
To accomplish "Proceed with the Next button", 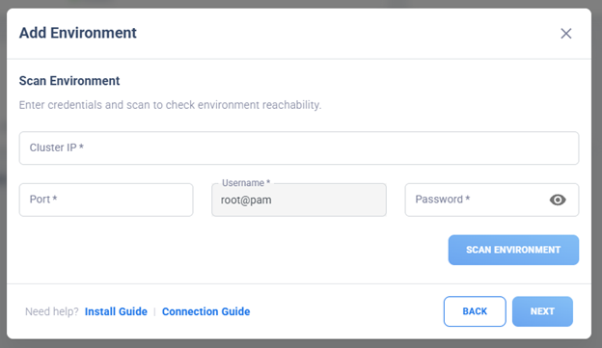I will (x=542, y=311).
